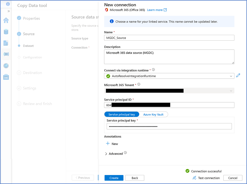Click the Create button
This screenshot has width=247, height=184.
(x=114, y=178)
